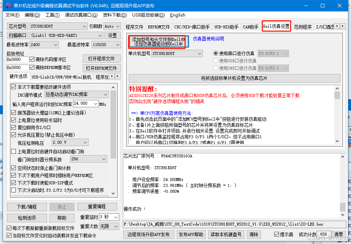Toggle 每次下载前都重新装载目标文件 checkbox

[x=9, y=228]
